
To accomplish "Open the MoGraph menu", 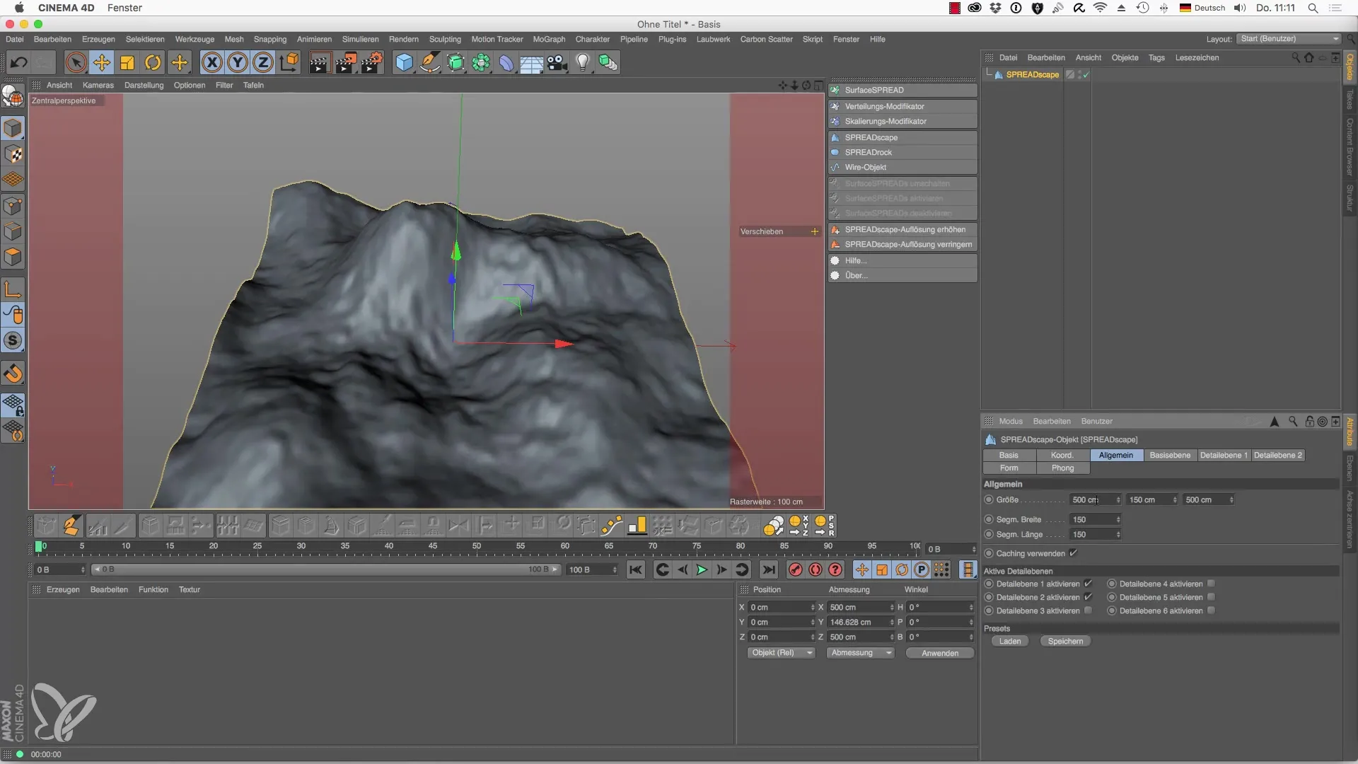I will pyautogui.click(x=549, y=39).
